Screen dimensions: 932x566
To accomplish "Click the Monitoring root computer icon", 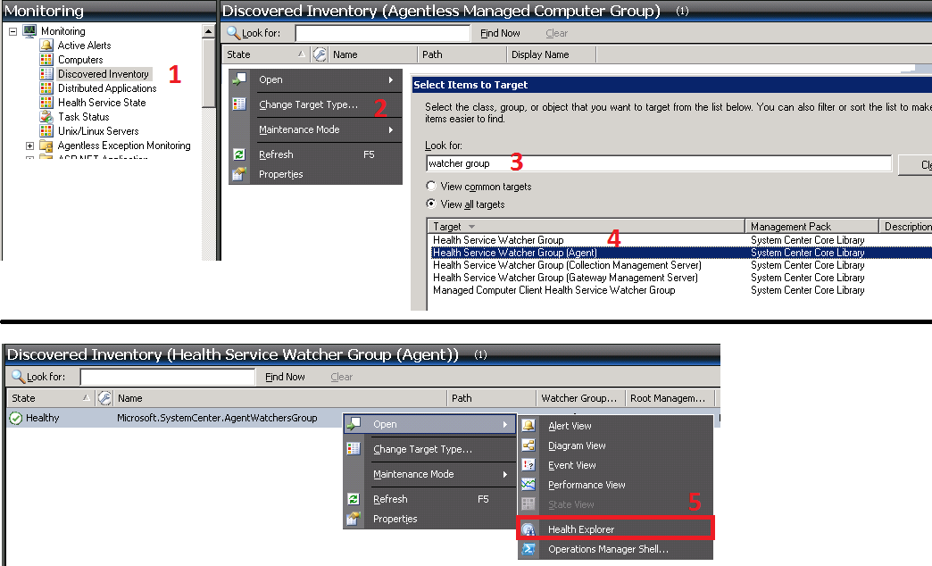I will [x=29, y=31].
